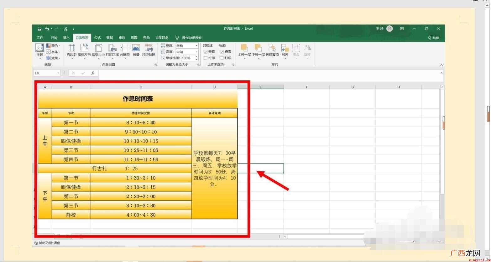
Task: Switch to the 审阅 tab
Action: point(122,38)
